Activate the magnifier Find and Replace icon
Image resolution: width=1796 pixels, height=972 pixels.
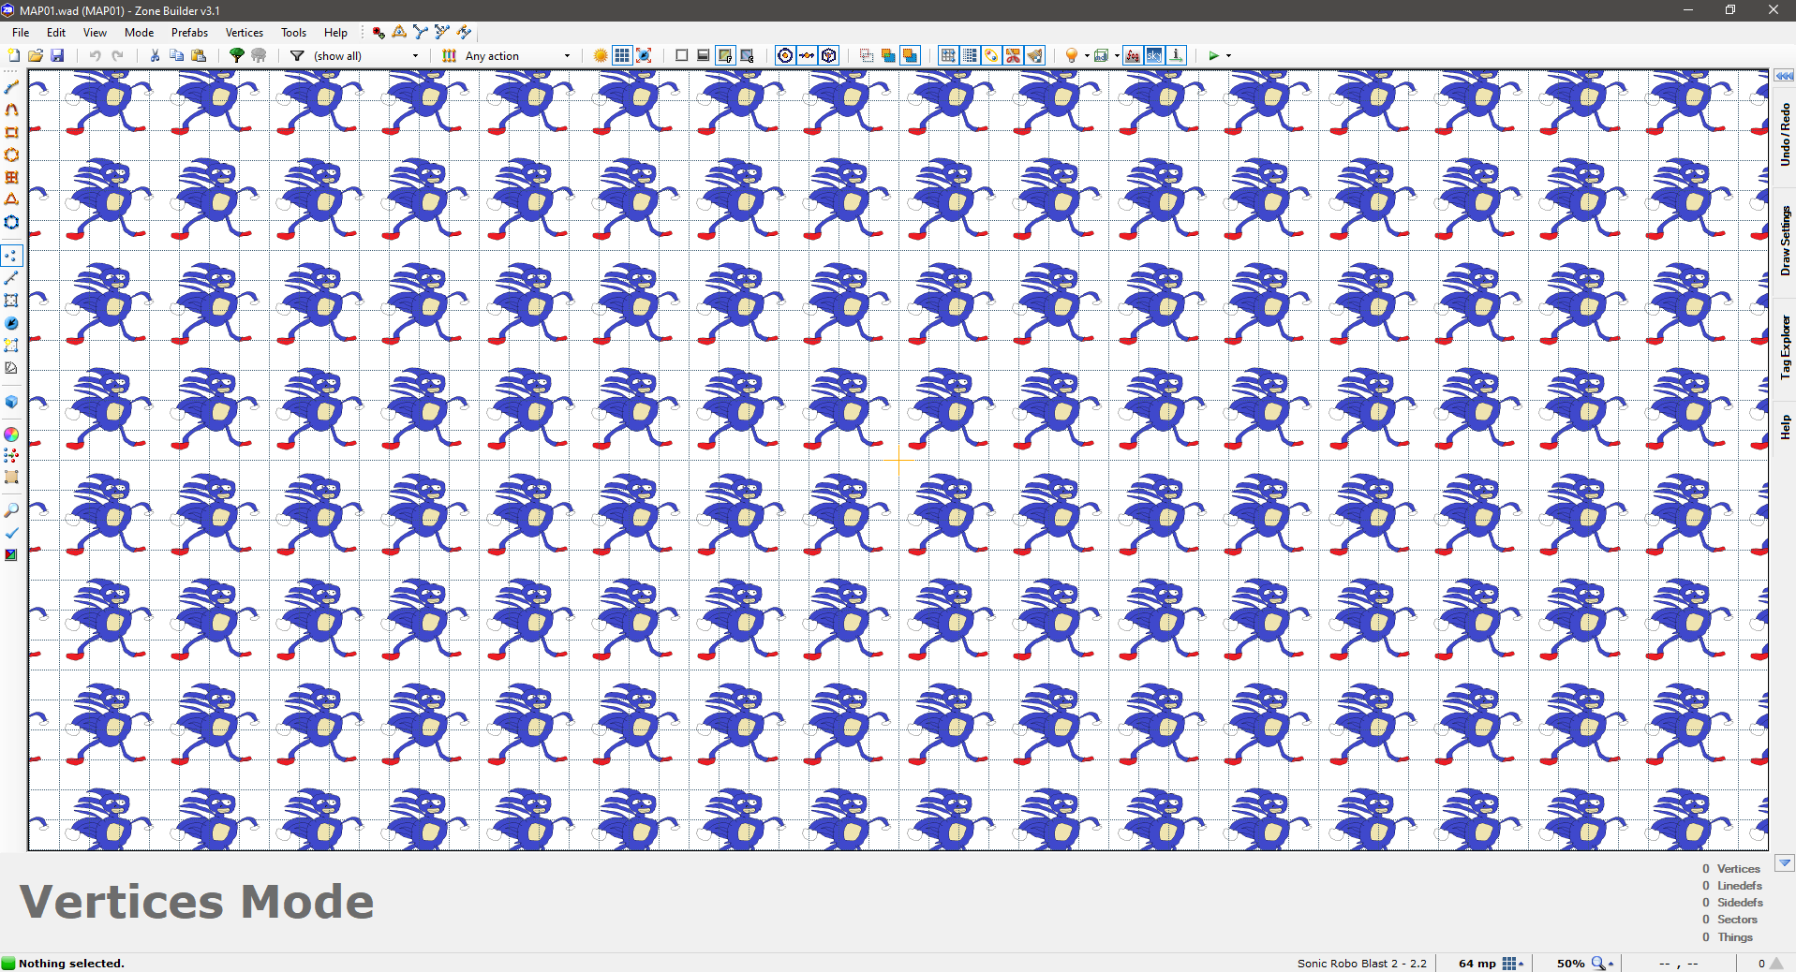pos(11,510)
